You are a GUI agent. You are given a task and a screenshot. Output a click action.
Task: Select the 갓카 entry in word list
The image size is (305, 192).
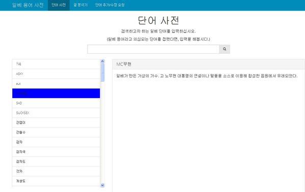coord(56,171)
